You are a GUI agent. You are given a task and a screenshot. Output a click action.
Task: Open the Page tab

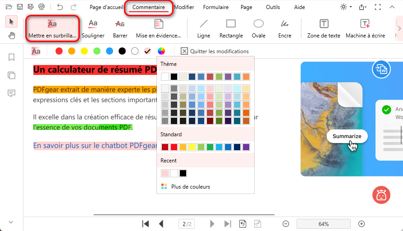coord(246,7)
